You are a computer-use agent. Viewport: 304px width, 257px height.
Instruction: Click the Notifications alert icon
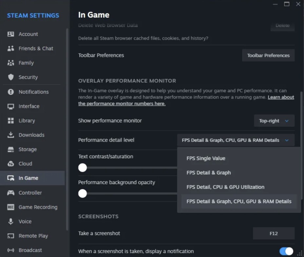[x=11, y=92]
